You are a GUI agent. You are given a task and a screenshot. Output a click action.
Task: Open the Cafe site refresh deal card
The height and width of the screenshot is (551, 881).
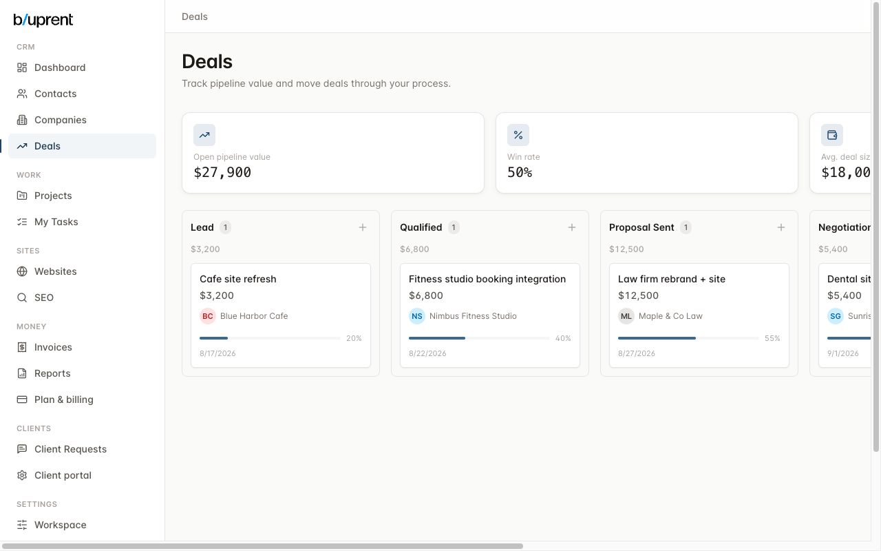point(281,315)
